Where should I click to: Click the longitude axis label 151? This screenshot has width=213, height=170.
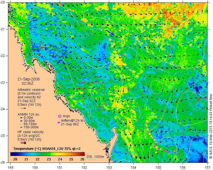60,167
